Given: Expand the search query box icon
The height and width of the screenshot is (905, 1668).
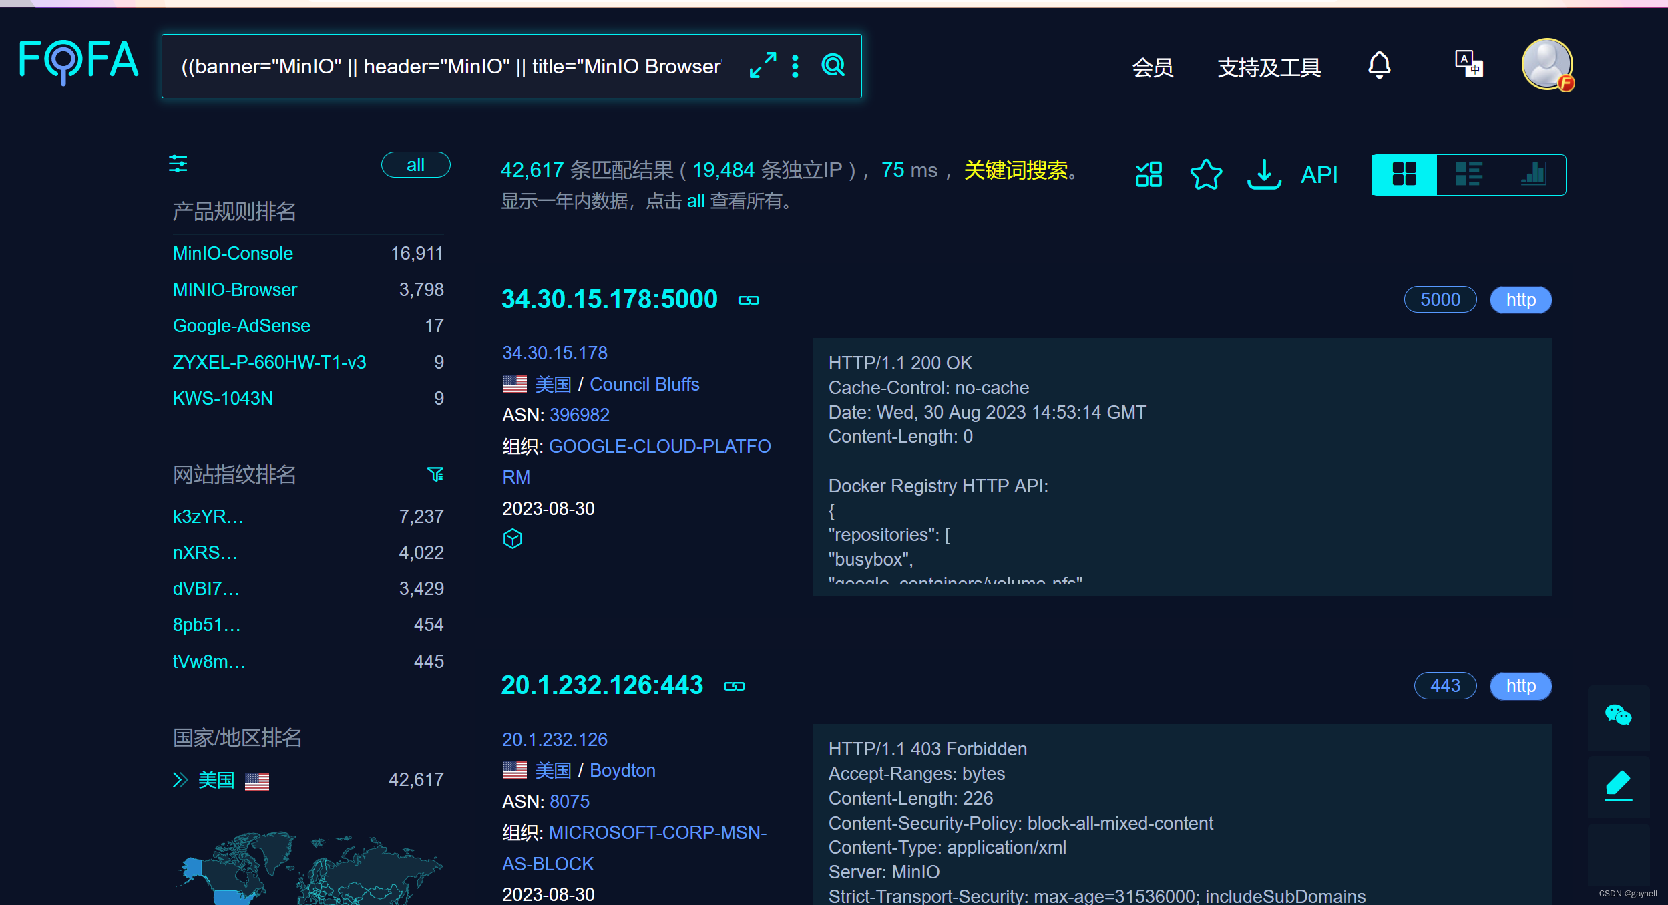Looking at the screenshot, I should pyautogui.click(x=763, y=65).
